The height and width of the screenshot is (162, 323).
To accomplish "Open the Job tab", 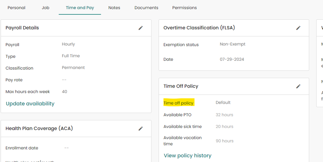I will (46, 8).
